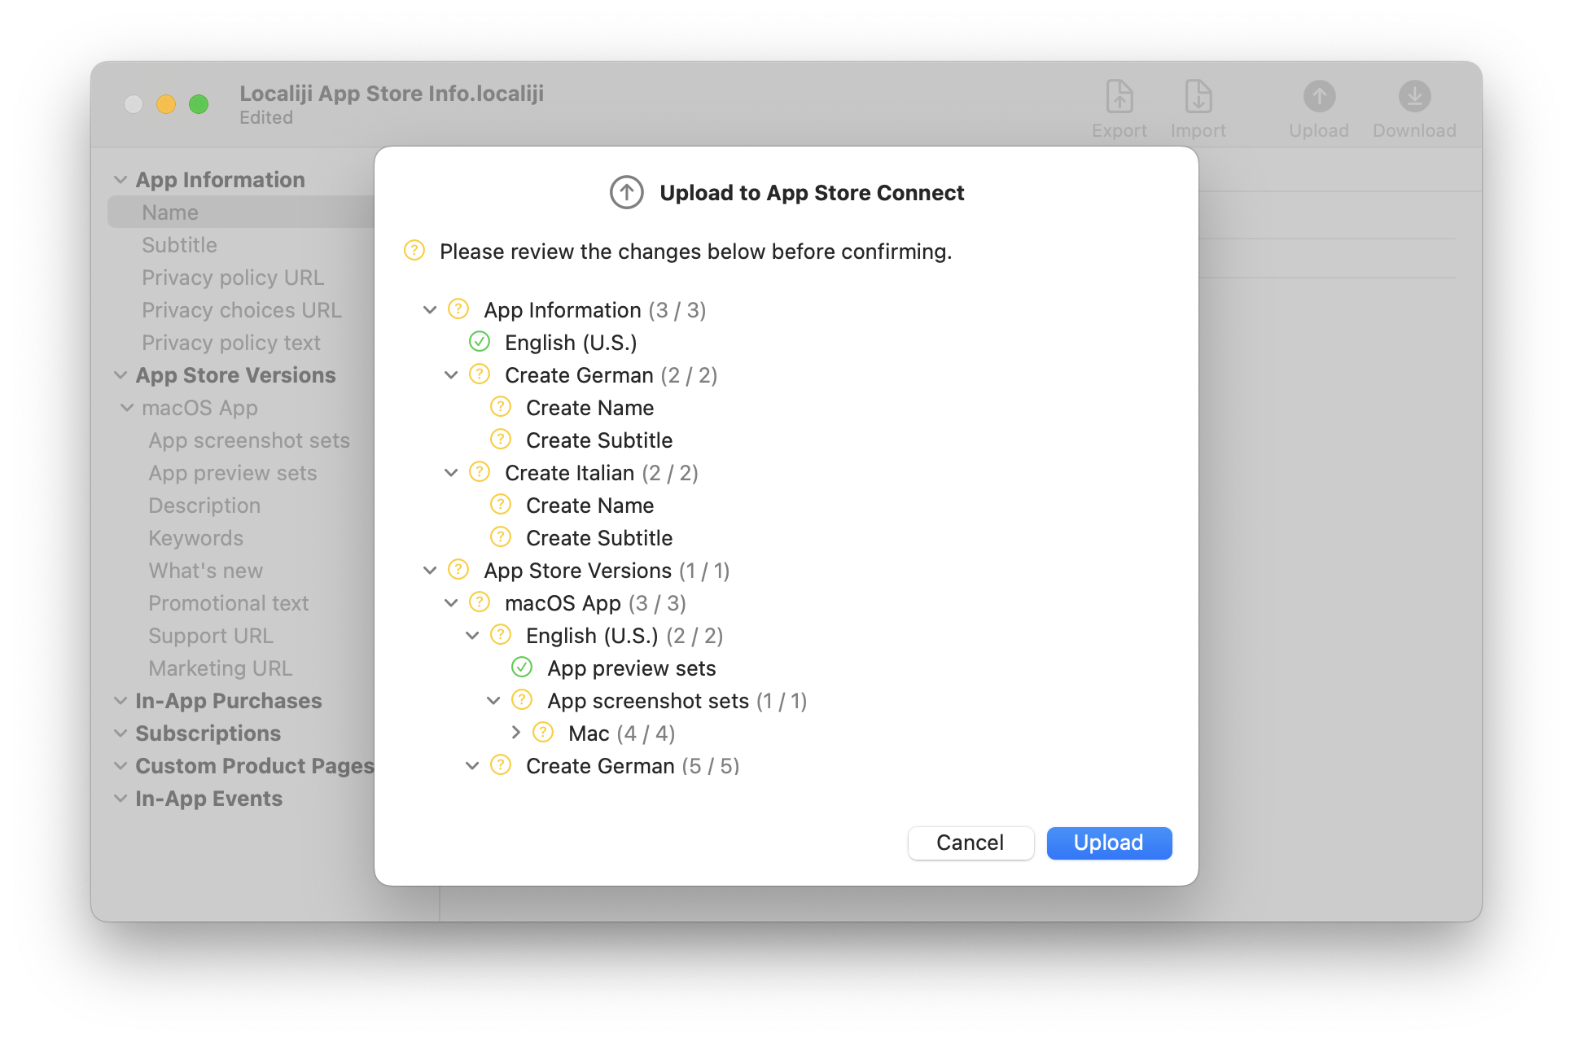Toggle the Custom Product Pages sidebar chevron
The width and height of the screenshot is (1573, 1042).
pyautogui.click(x=120, y=766)
